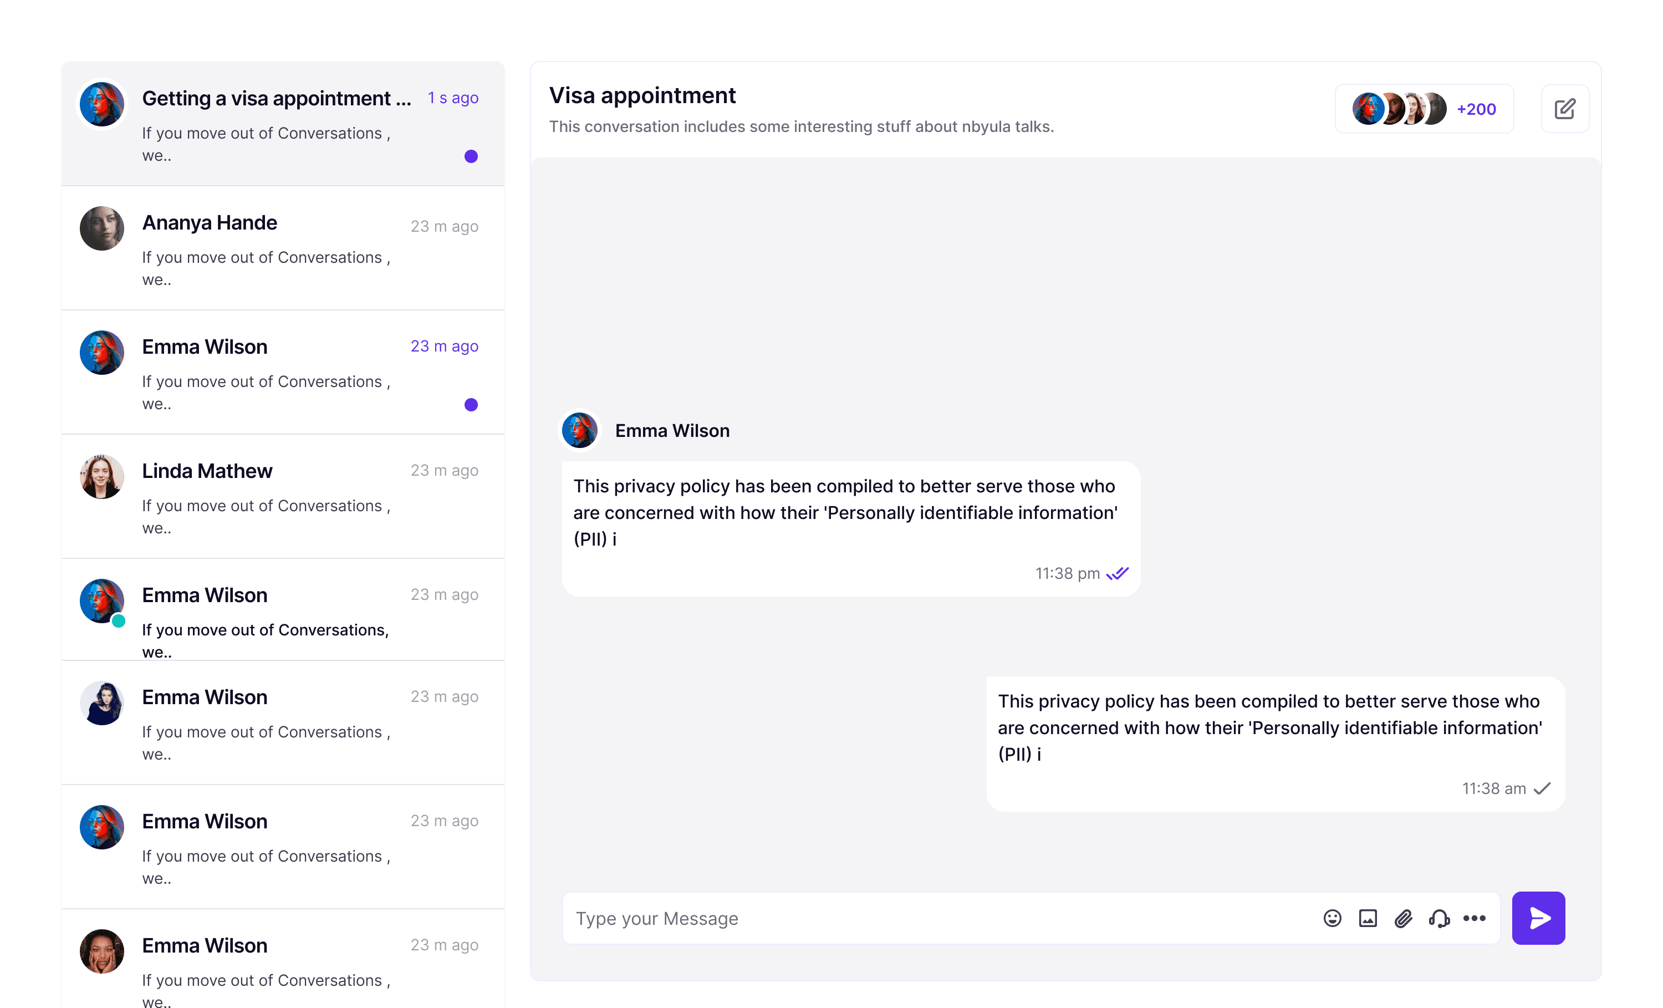
Task: Attach a file with paperclip icon
Action: coord(1403,918)
